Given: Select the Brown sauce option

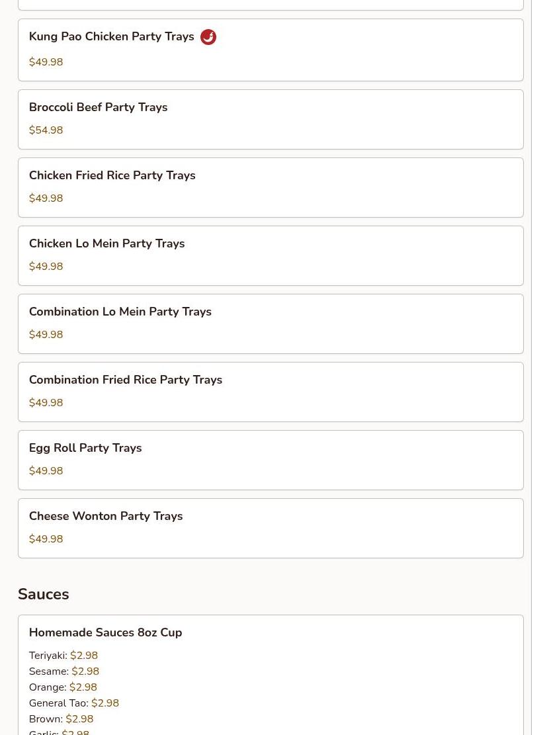Looking at the screenshot, I should [x=61, y=719].
